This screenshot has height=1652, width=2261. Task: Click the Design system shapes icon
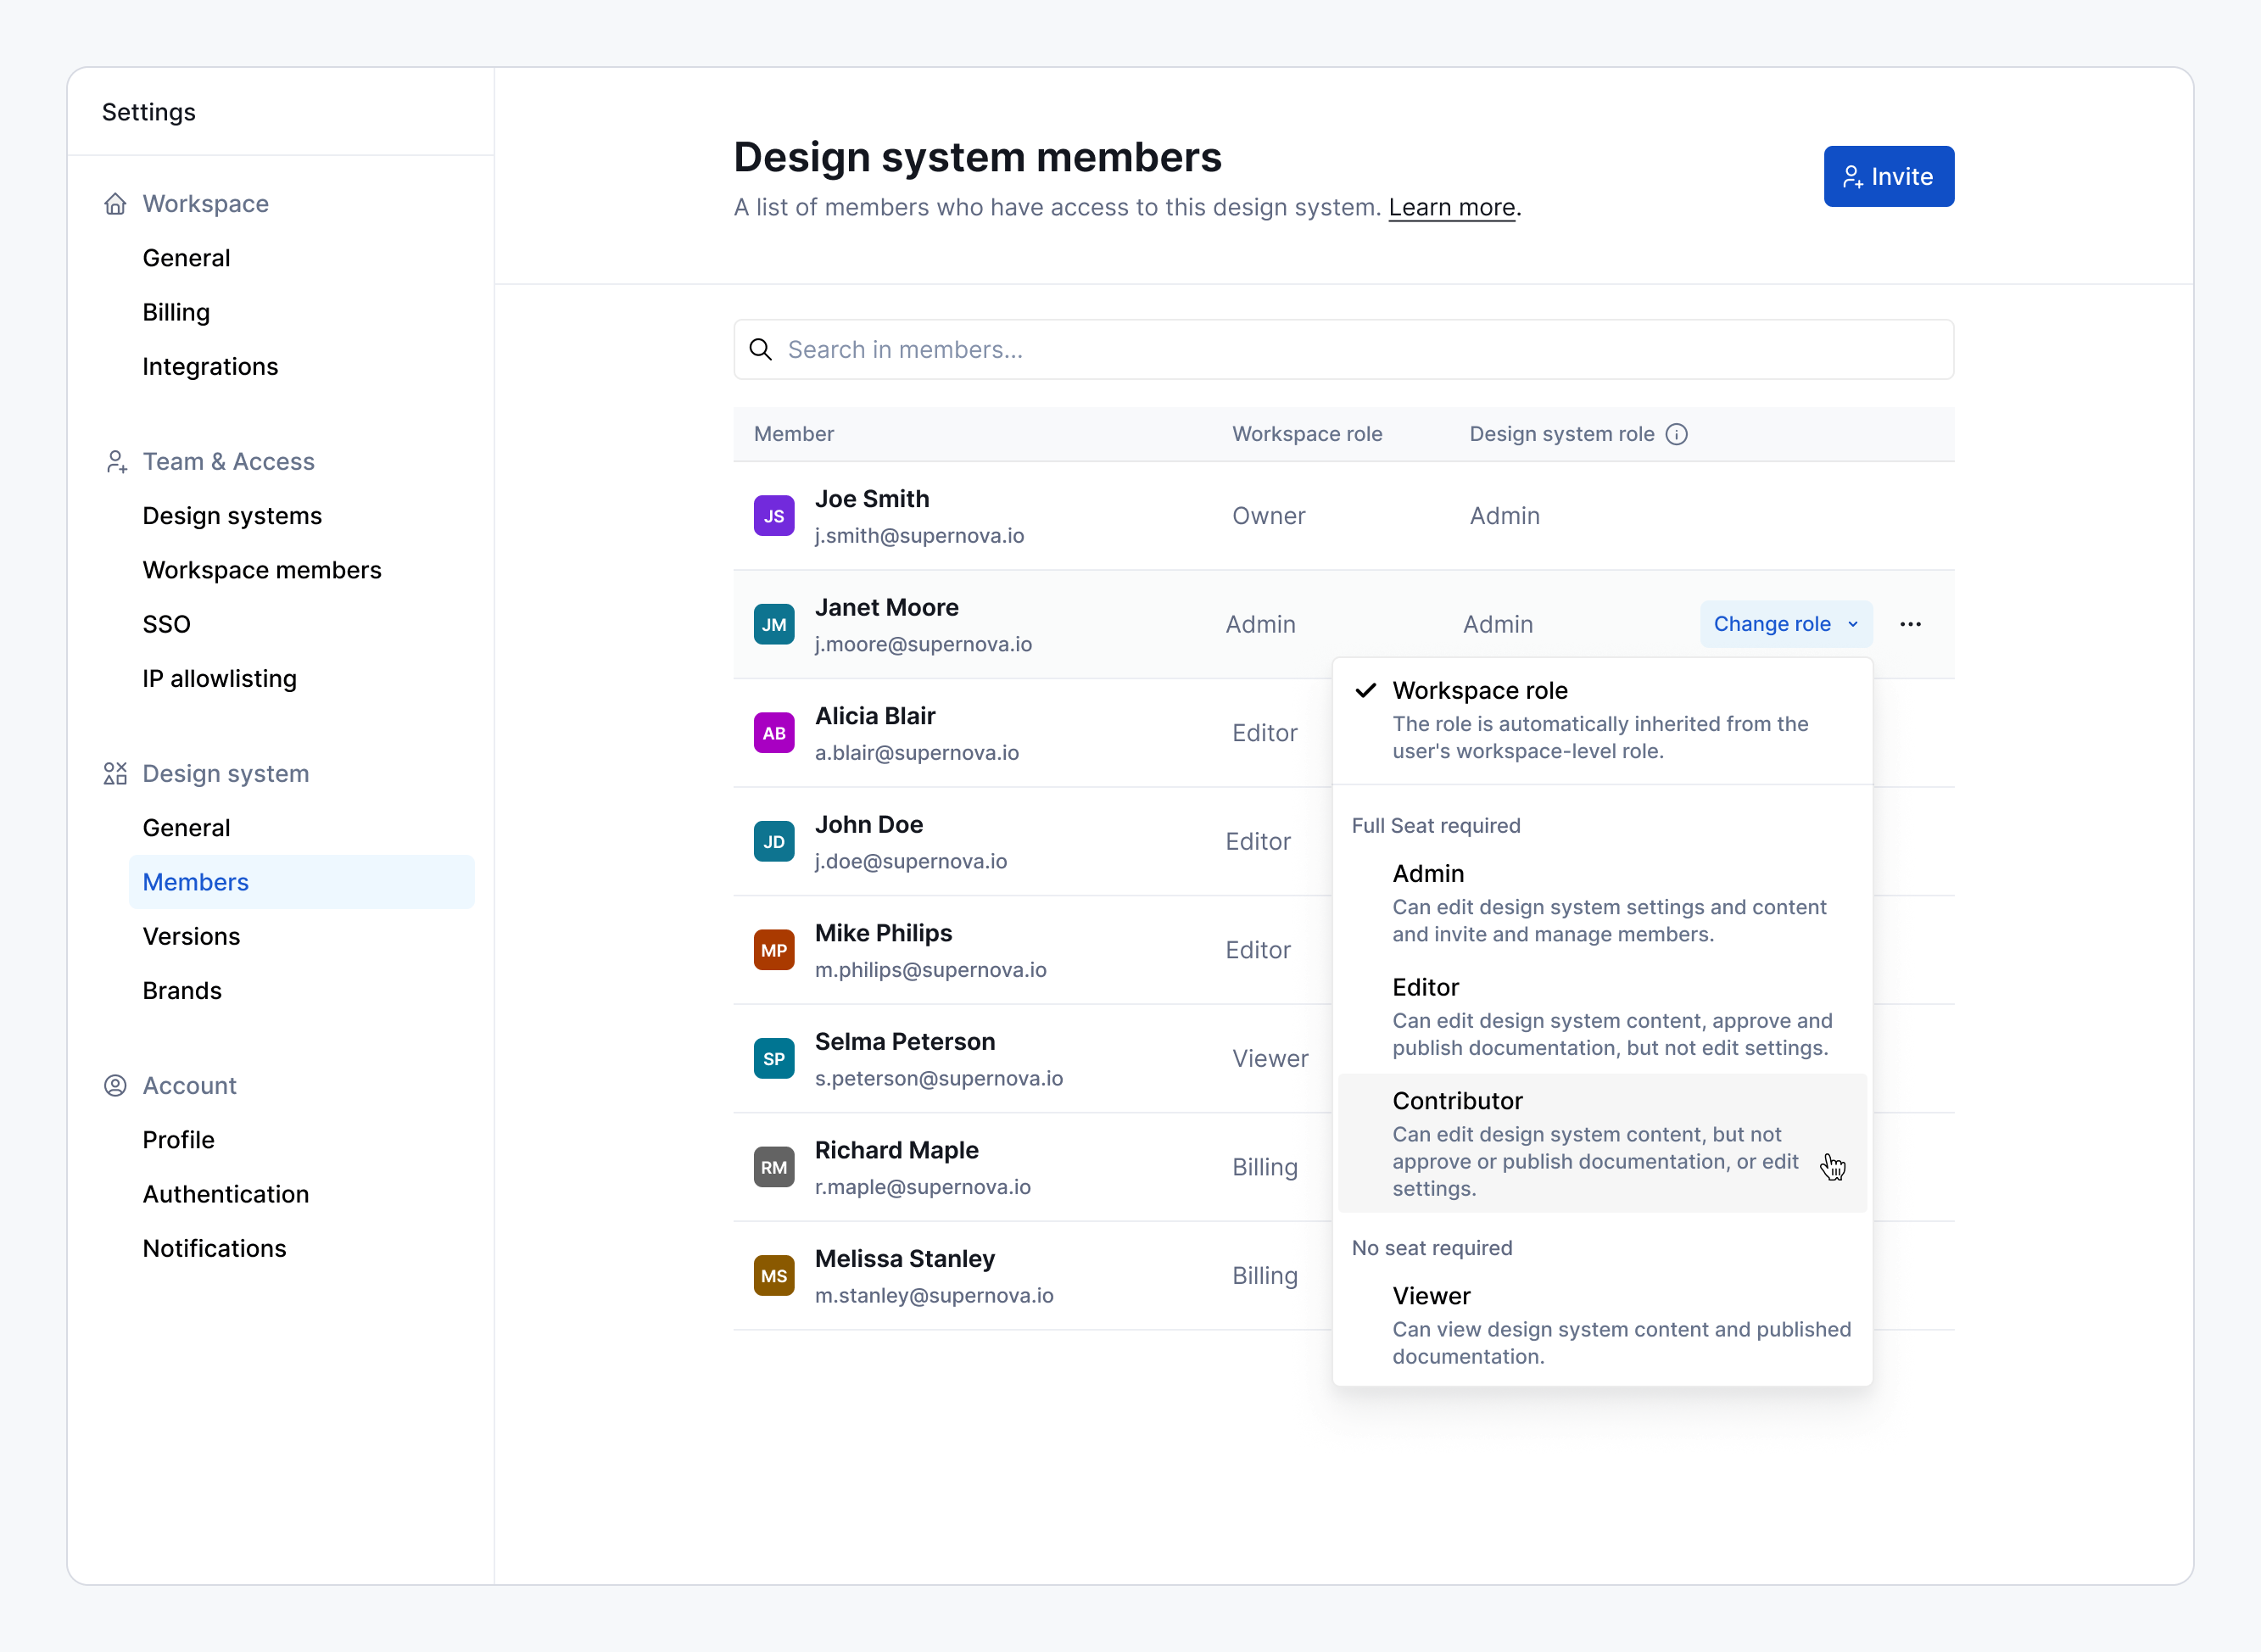[x=116, y=774]
